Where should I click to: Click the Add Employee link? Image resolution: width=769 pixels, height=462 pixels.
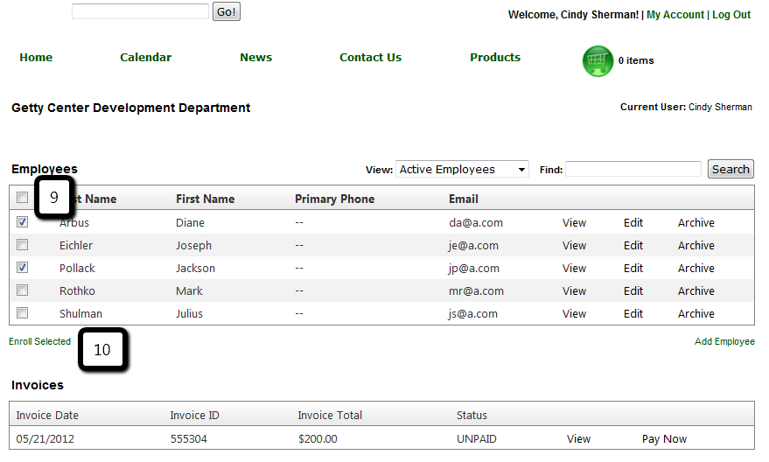click(x=724, y=341)
